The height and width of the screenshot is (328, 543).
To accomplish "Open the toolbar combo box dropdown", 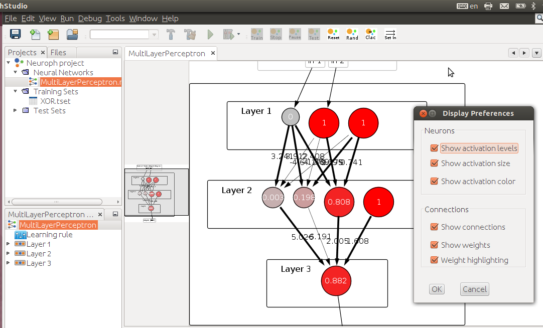I will 154,34.
